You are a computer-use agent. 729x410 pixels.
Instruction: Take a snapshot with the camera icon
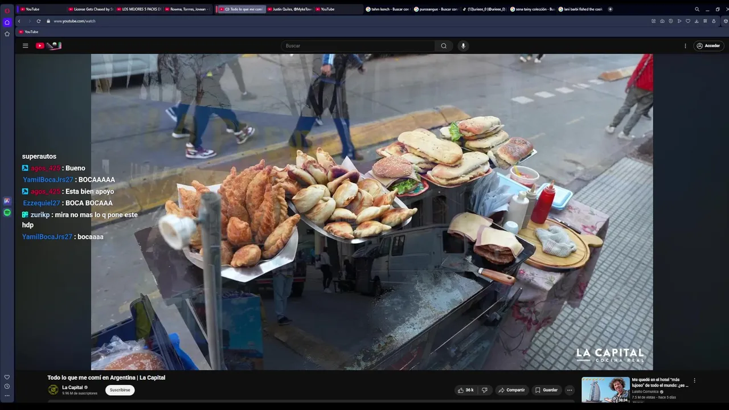pyautogui.click(x=662, y=21)
